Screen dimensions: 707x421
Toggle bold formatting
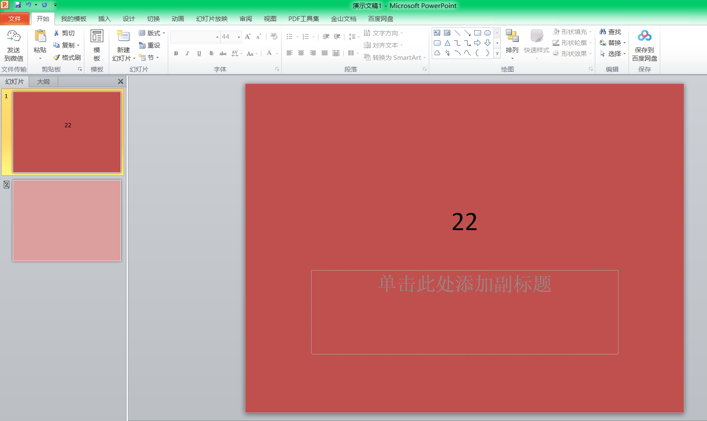point(176,53)
